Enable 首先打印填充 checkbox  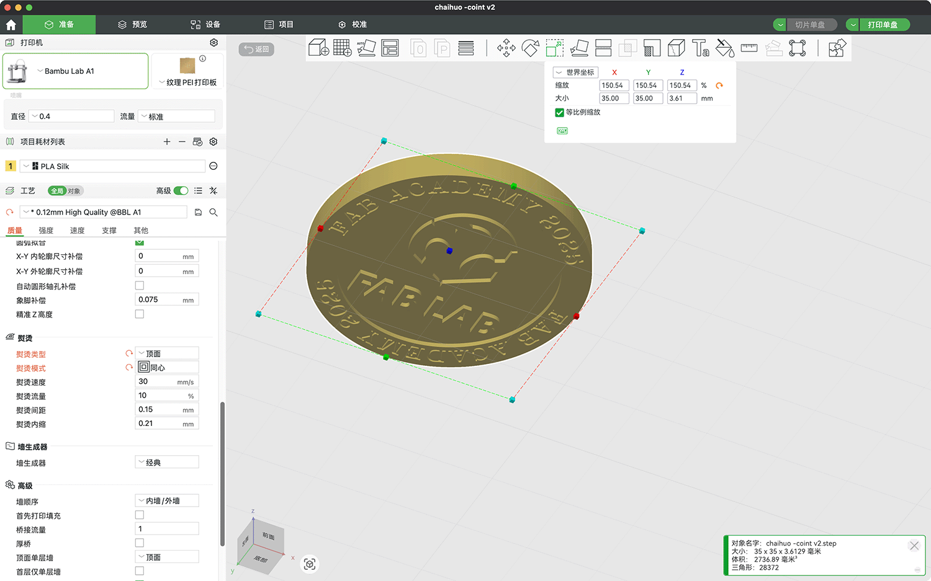click(140, 515)
